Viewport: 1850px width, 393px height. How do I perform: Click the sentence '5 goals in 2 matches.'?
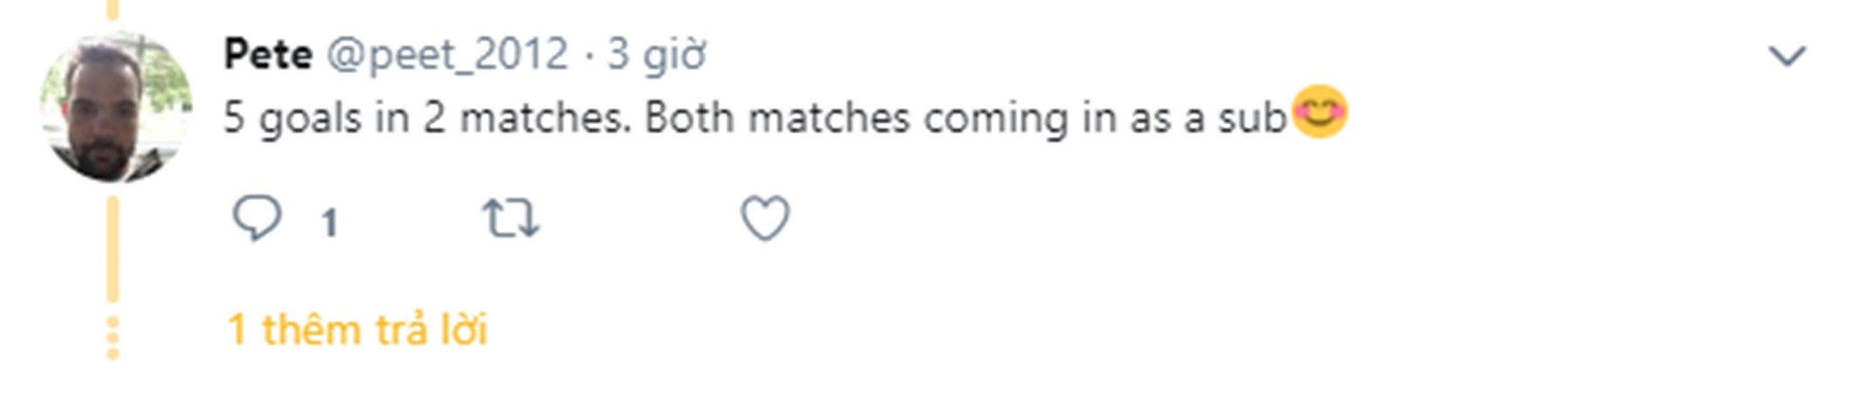pos(427,118)
